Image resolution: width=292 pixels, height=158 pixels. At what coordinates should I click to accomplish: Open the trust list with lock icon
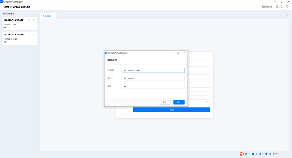[267, 7]
